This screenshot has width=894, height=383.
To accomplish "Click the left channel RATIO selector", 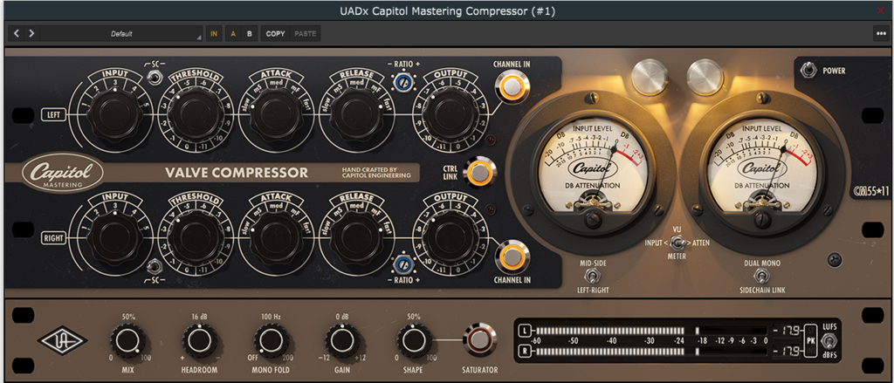I will point(403,81).
